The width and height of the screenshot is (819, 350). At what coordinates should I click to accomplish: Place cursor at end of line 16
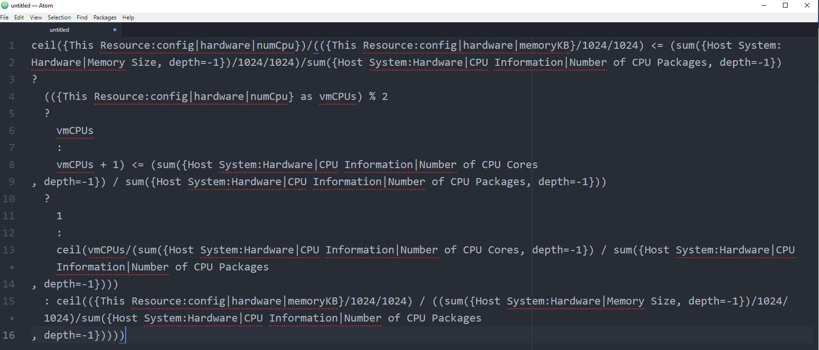click(126, 335)
